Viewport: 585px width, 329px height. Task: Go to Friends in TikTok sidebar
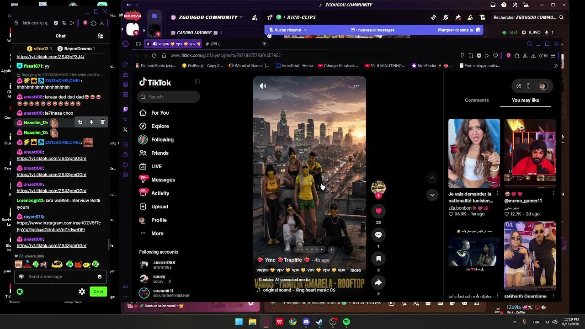(x=154, y=153)
